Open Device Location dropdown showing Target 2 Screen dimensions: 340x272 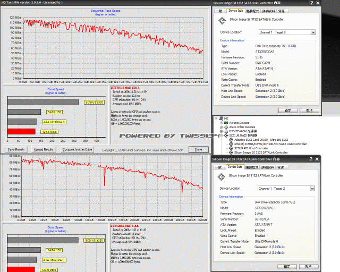pos(312,189)
